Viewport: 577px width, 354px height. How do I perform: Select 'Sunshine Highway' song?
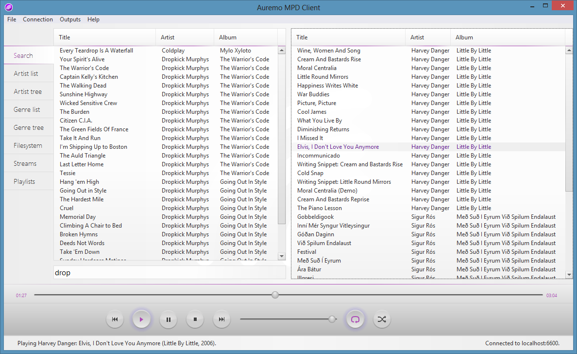pyautogui.click(x=166, y=94)
